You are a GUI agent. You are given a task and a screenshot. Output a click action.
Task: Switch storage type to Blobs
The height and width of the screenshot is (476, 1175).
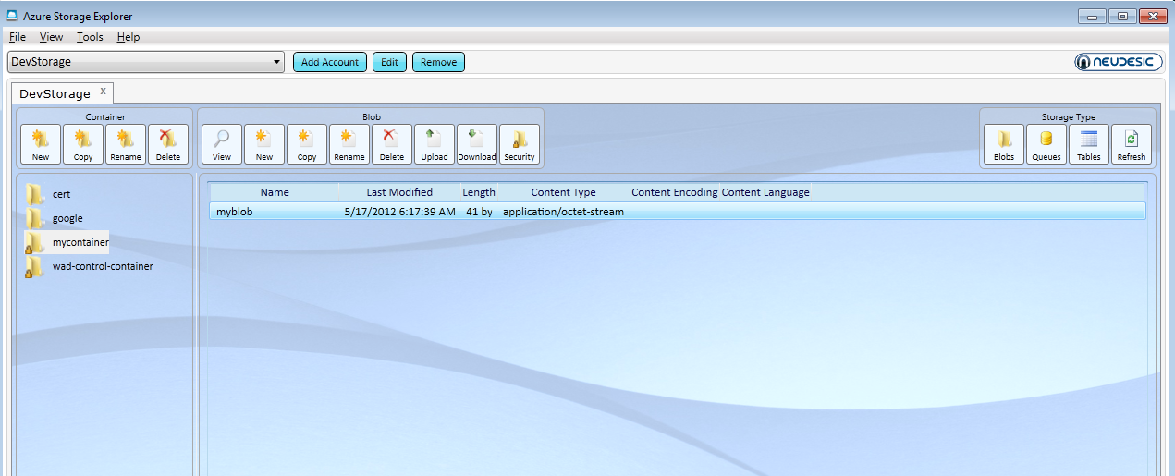coord(1004,144)
